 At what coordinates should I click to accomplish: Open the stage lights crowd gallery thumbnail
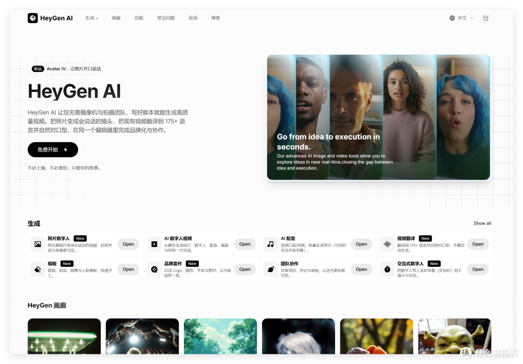click(x=142, y=336)
